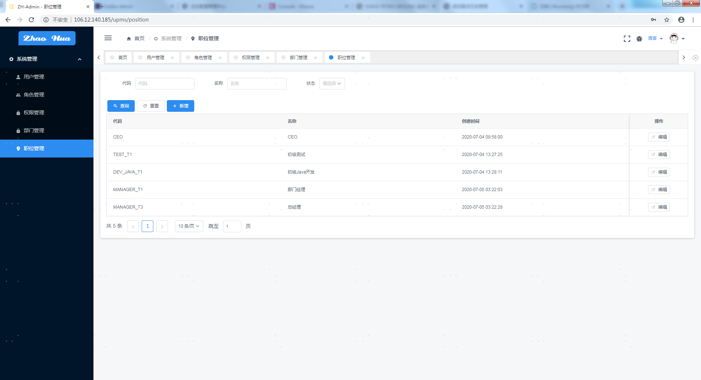Open 部门管理 in the sidebar
The height and width of the screenshot is (380, 701).
tap(47, 130)
